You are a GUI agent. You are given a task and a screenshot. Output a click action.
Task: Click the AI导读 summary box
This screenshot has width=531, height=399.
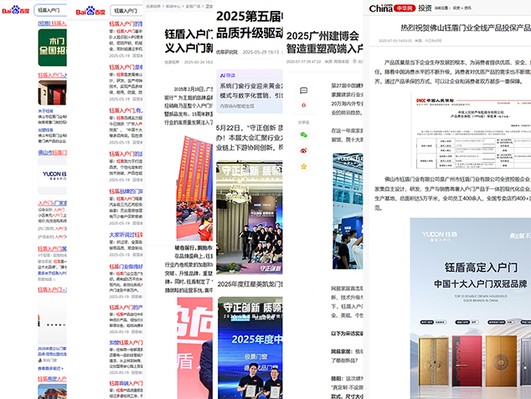pos(249,93)
